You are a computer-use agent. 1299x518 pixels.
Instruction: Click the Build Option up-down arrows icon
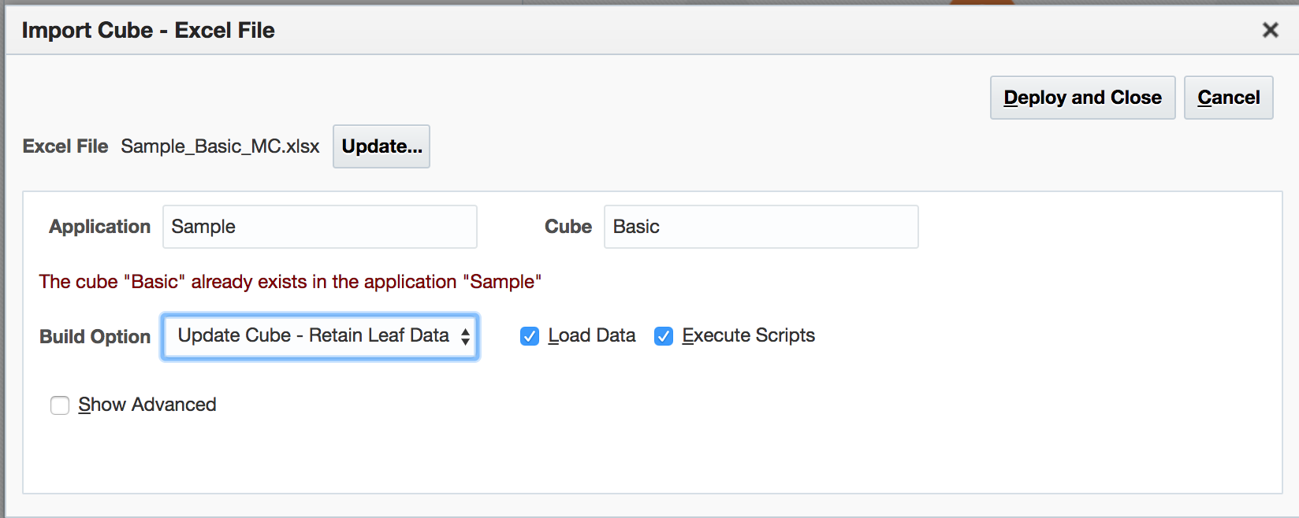tap(466, 337)
